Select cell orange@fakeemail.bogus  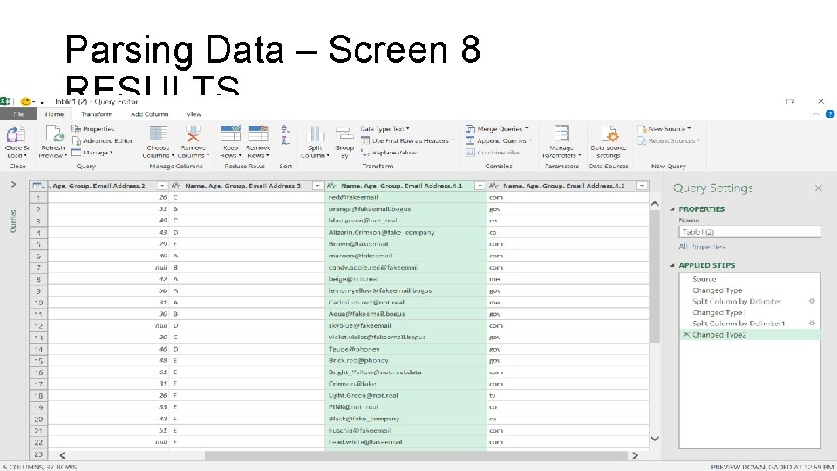pyautogui.click(x=405, y=208)
